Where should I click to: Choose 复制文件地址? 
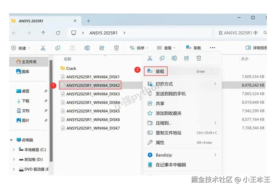point(182,133)
